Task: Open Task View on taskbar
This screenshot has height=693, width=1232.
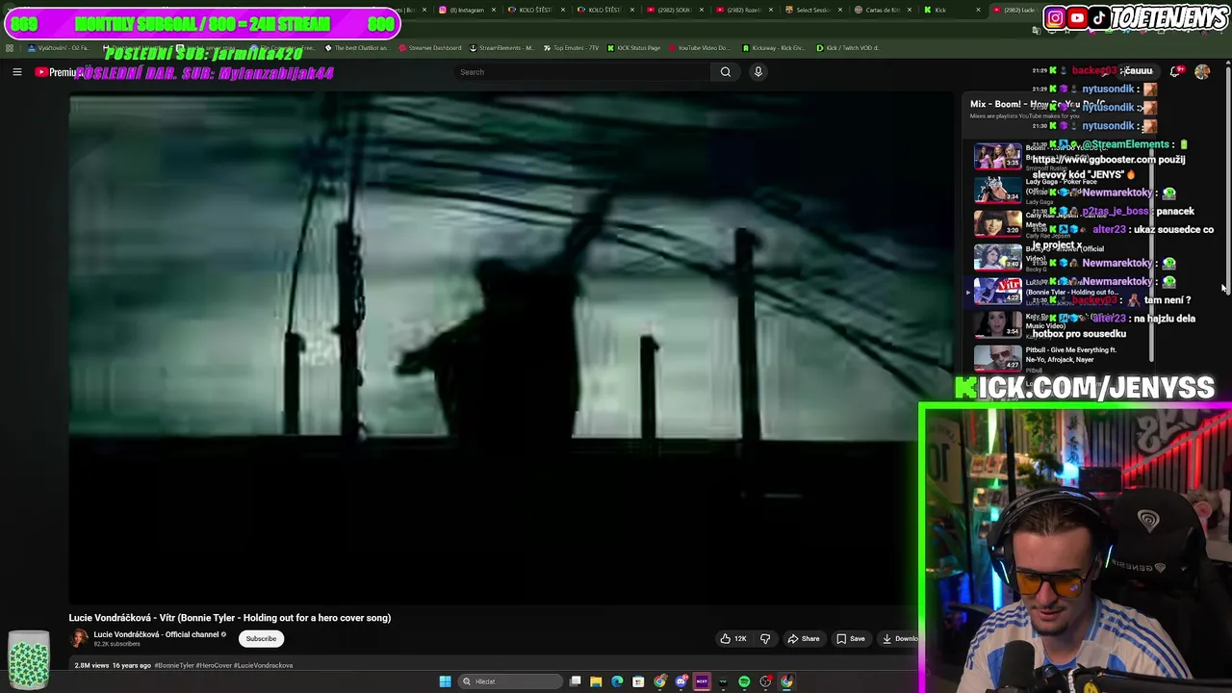Action: click(575, 681)
